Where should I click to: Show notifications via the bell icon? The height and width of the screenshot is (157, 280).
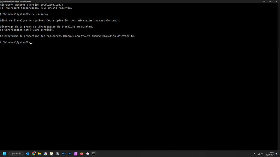coord(276,154)
